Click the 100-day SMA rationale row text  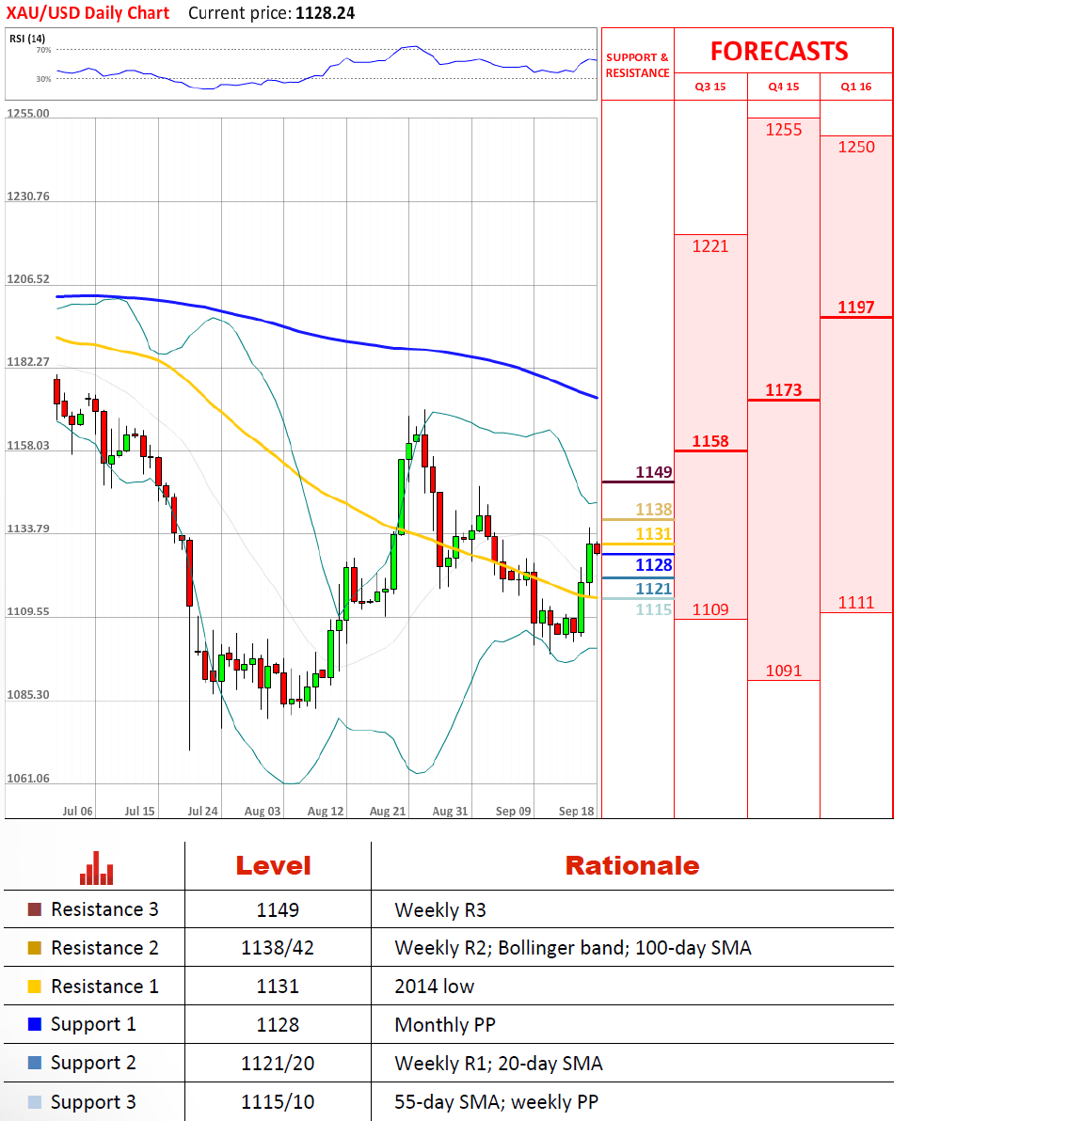573,948
